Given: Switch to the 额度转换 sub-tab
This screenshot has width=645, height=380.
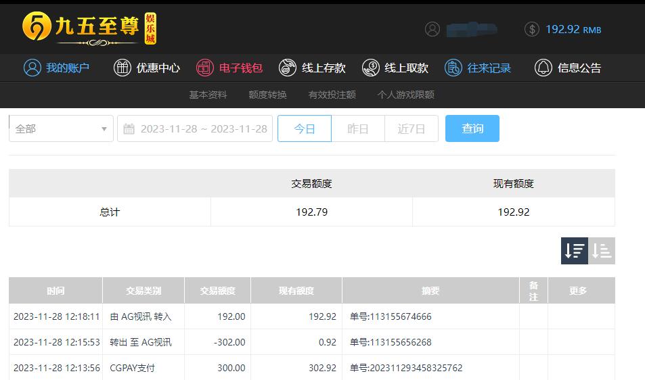Looking at the screenshot, I should pos(268,95).
